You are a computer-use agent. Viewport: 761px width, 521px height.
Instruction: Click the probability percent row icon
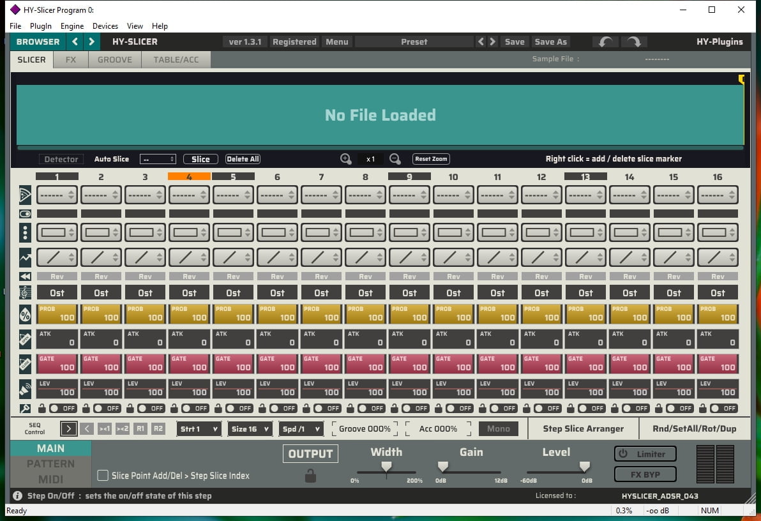[25, 315]
